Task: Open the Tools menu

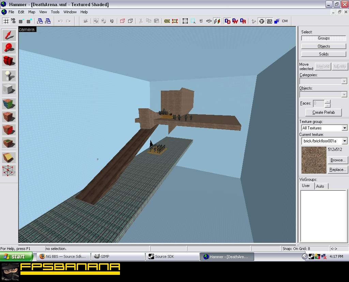Action: pos(55,12)
